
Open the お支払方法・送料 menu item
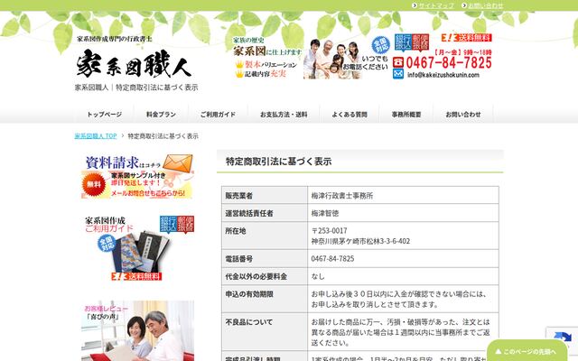(284, 115)
